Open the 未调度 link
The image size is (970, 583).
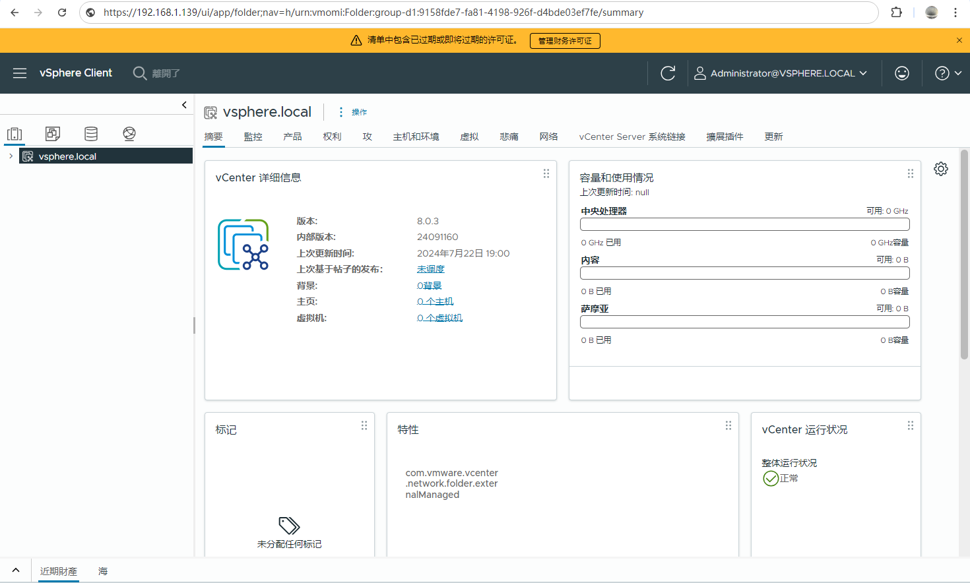coord(431,269)
